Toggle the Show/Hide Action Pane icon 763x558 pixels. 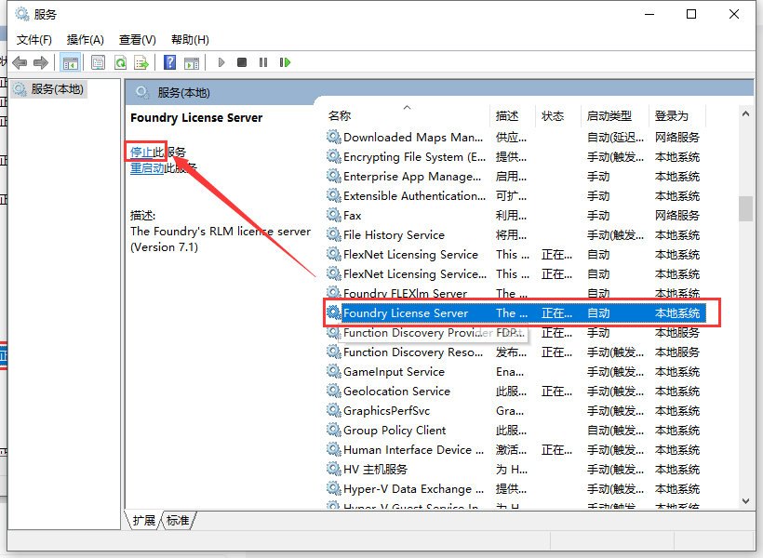[x=192, y=62]
